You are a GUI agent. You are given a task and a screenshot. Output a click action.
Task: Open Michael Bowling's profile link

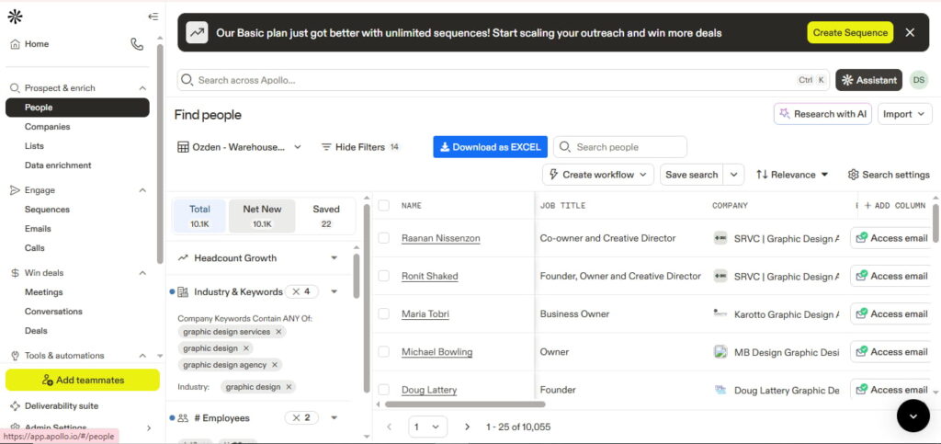click(436, 352)
